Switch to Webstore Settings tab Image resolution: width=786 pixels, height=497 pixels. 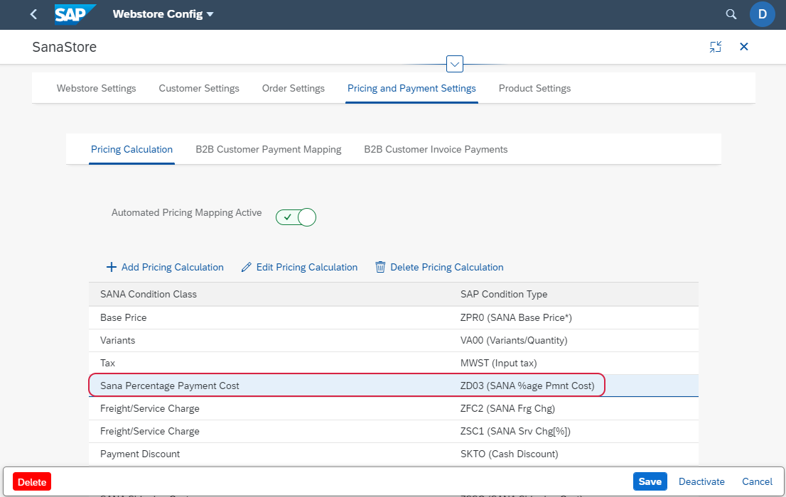coord(96,88)
